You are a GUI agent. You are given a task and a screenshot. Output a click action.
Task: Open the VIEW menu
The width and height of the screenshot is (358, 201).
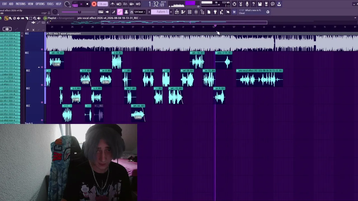pyautogui.click(x=30, y=4)
